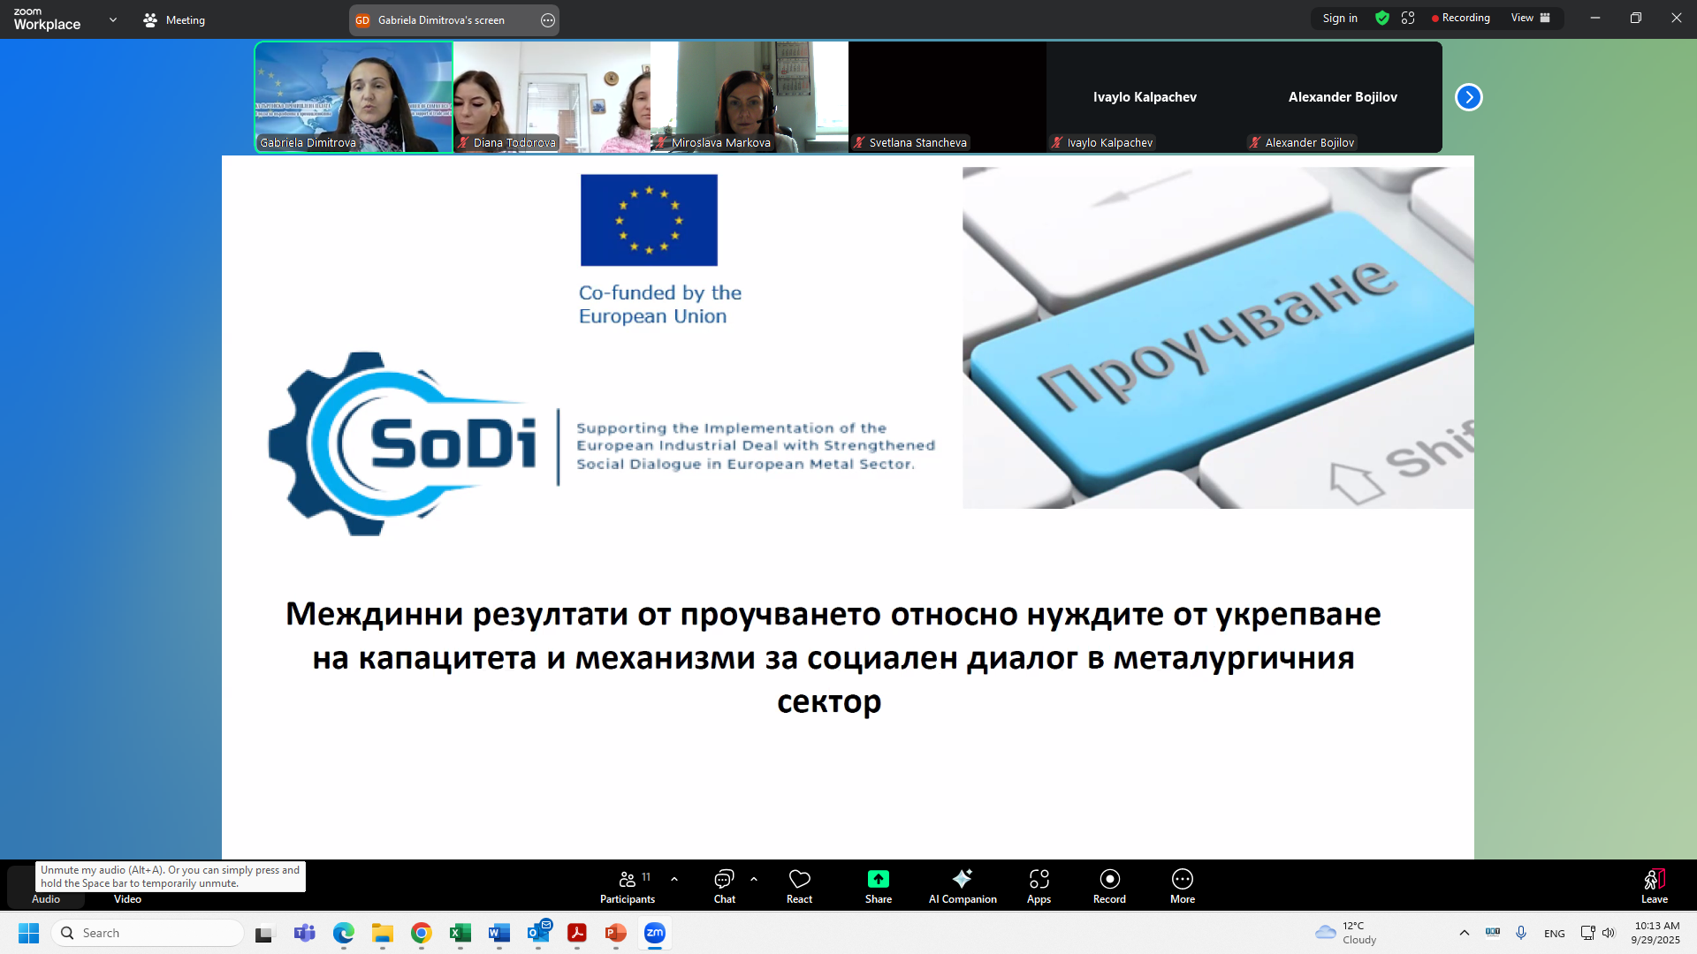This screenshot has width=1697, height=954.
Task: Open the Zoom Workplace dropdown chevron
Action: tap(113, 19)
